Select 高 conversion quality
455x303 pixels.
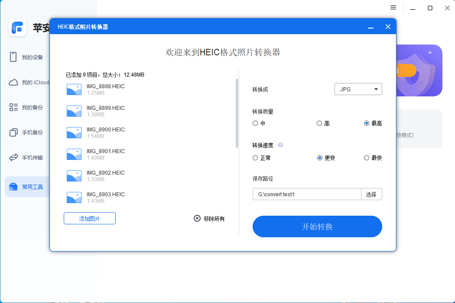319,123
